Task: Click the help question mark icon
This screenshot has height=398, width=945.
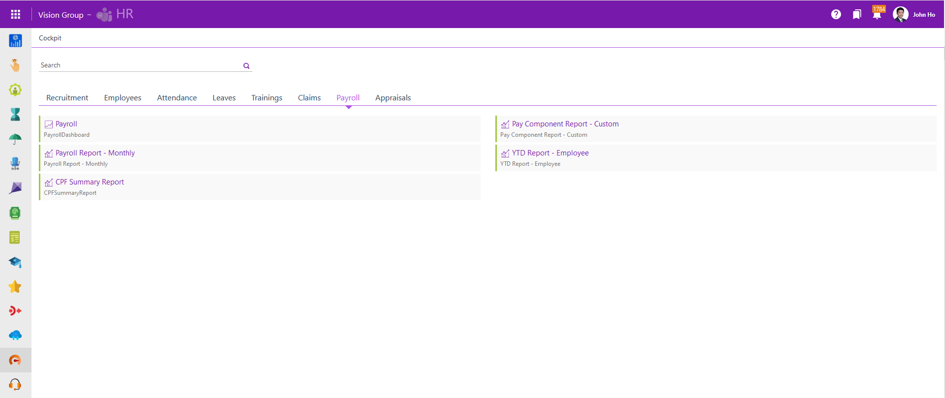Action: (x=836, y=14)
